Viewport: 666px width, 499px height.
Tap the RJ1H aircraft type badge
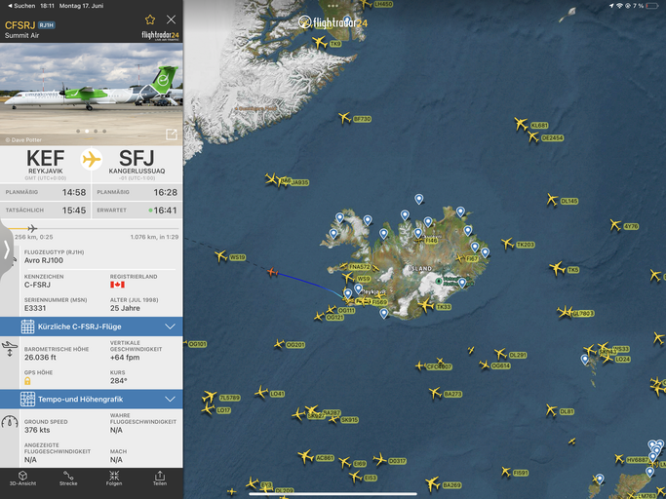coord(47,25)
